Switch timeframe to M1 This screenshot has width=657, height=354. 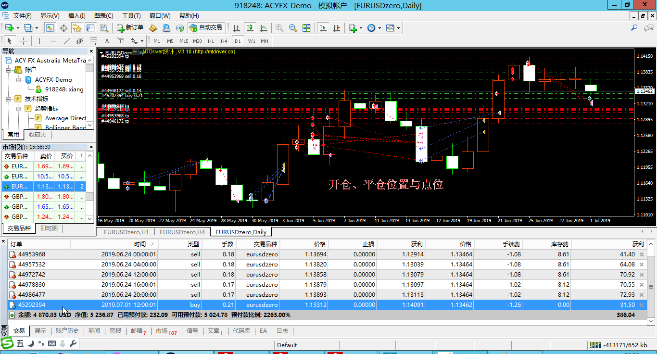point(157,41)
